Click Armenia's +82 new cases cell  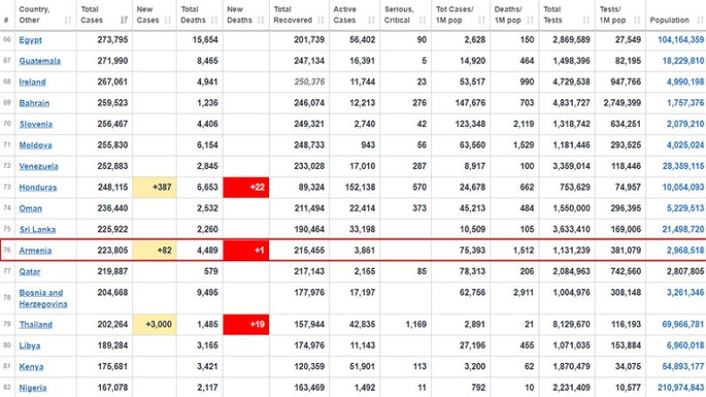(x=154, y=250)
